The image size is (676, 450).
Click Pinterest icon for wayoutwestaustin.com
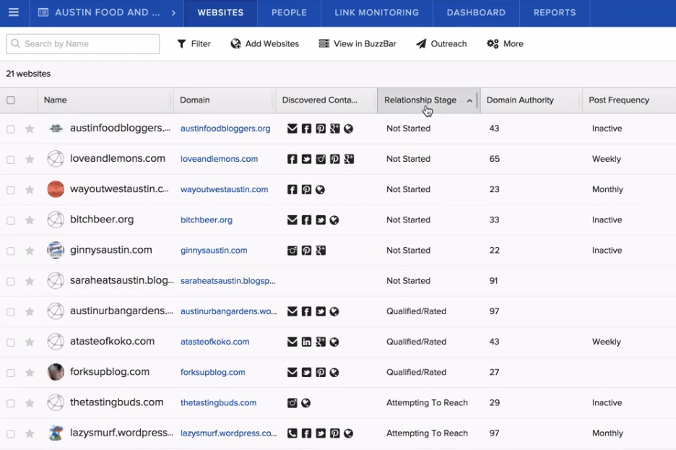point(306,190)
